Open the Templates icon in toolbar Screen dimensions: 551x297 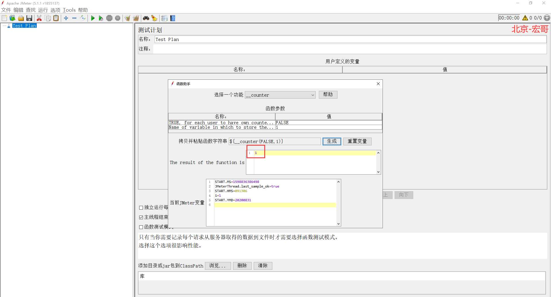pyautogui.click(x=12, y=18)
